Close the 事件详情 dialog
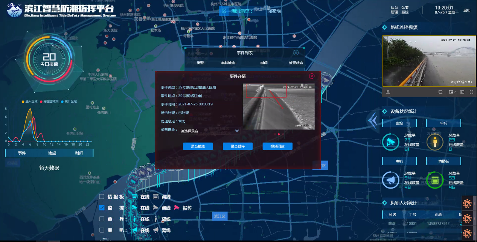The width and height of the screenshot is (477, 242). pos(312,76)
